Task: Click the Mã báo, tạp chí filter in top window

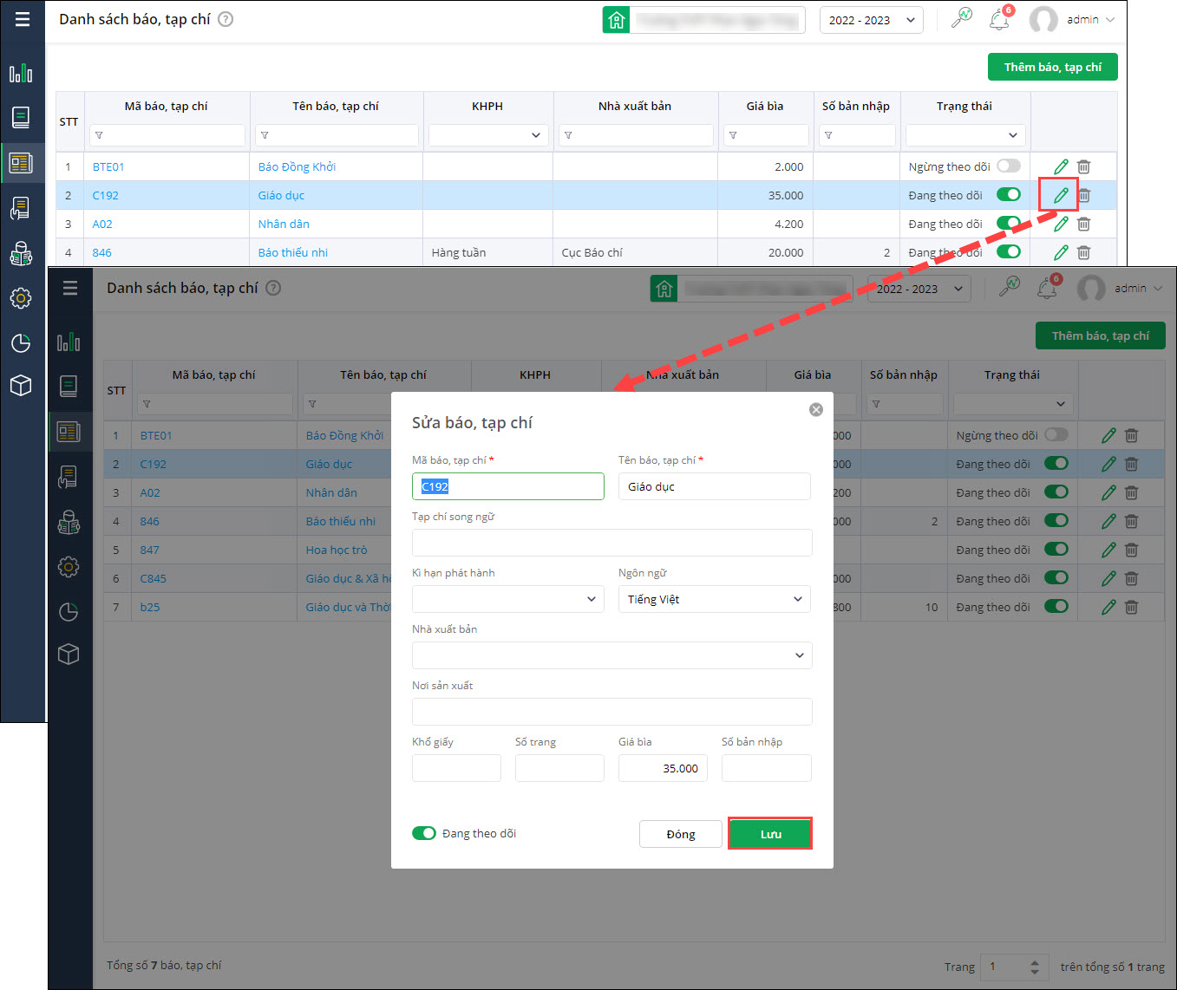Action: tap(167, 135)
